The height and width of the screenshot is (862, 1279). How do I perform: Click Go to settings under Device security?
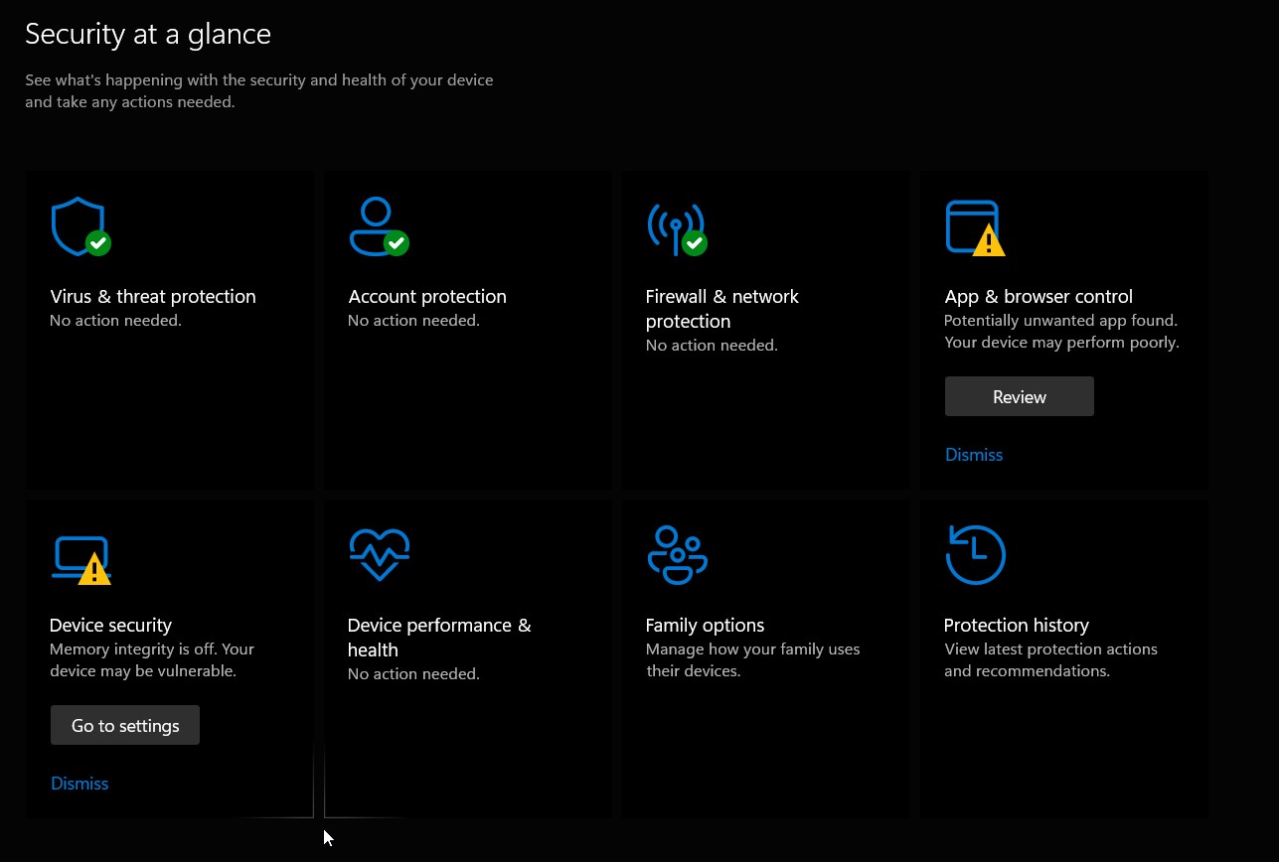point(124,725)
